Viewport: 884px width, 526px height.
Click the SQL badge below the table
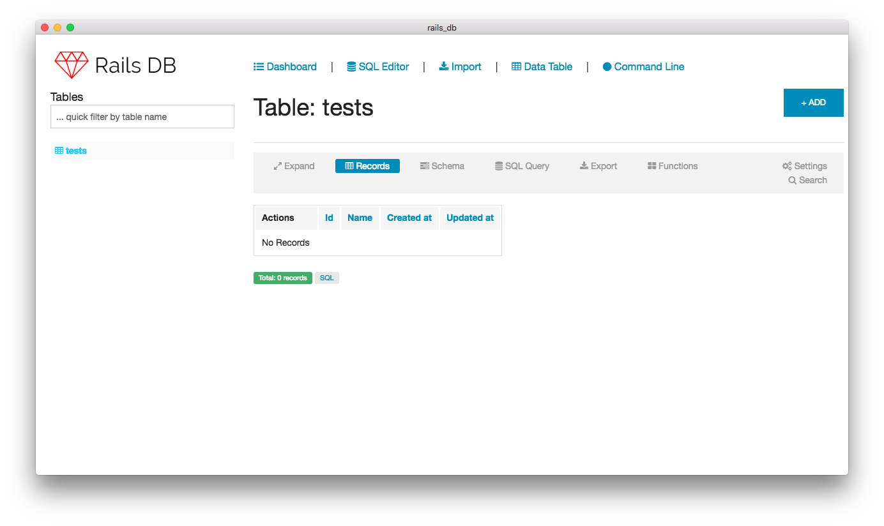[326, 278]
